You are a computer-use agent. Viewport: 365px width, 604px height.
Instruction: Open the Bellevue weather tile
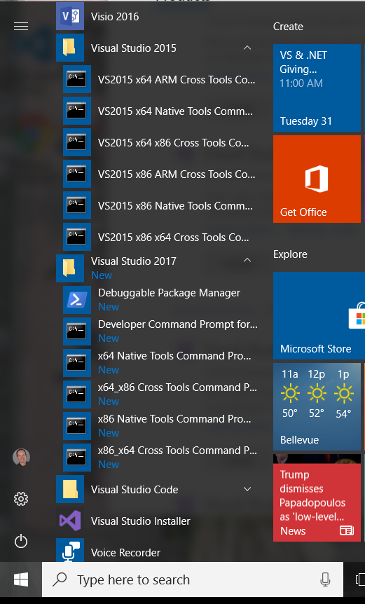(x=317, y=406)
